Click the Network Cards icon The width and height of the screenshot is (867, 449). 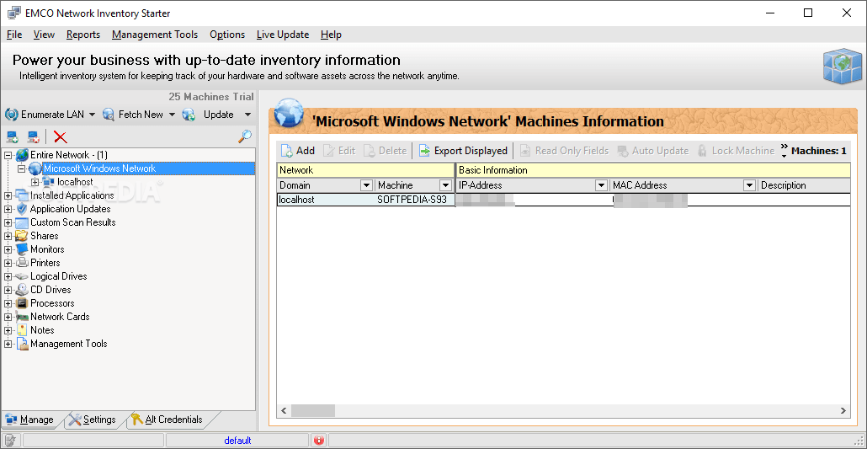(x=22, y=317)
